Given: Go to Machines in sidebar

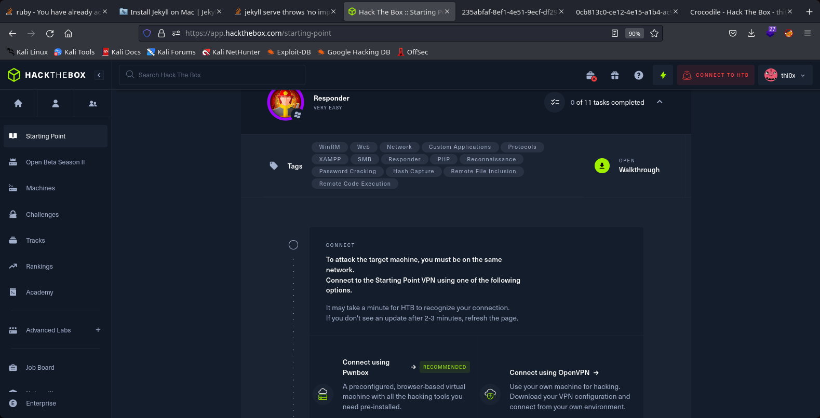Looking at the screenshot, I should pos(56,188).
